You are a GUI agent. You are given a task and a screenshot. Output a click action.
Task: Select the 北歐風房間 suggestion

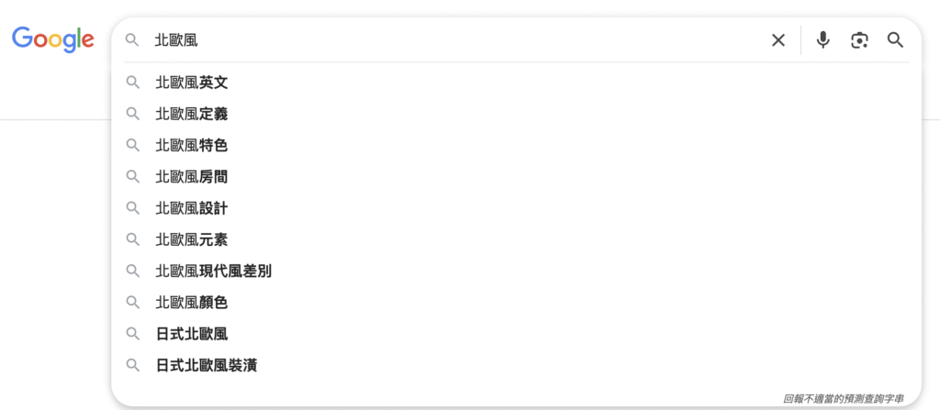pos(192,176)
